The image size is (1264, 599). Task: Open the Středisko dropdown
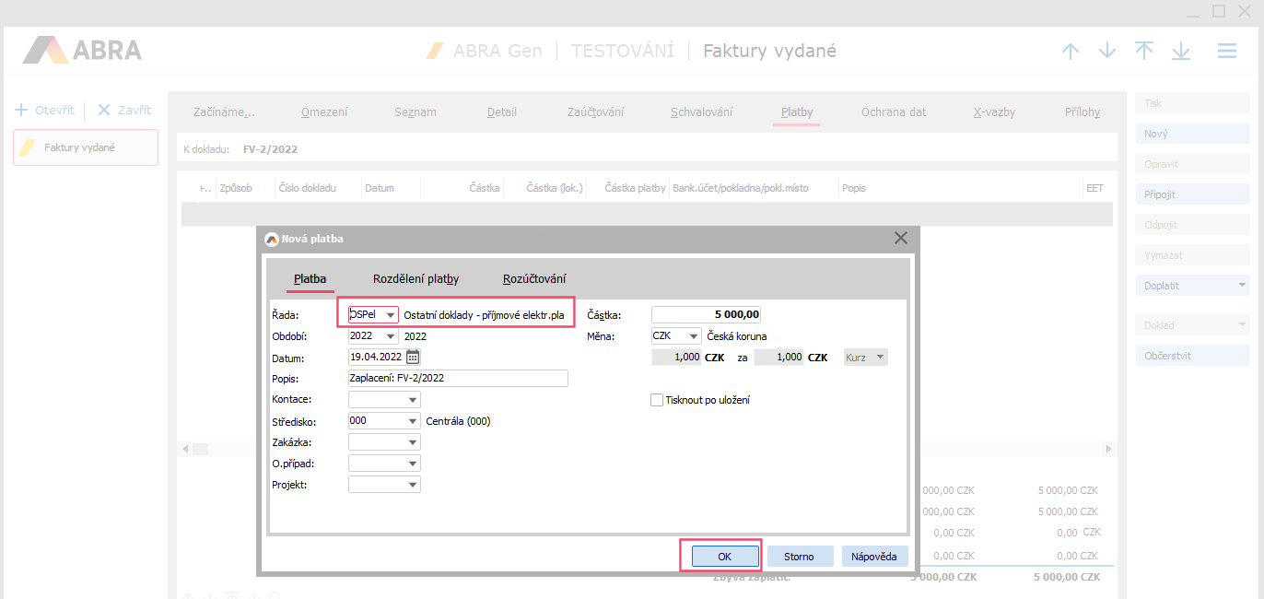coord(412,421)
